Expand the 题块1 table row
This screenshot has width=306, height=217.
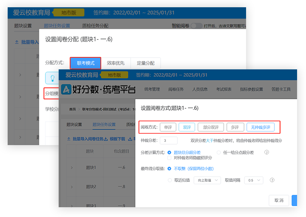[71, 168]
